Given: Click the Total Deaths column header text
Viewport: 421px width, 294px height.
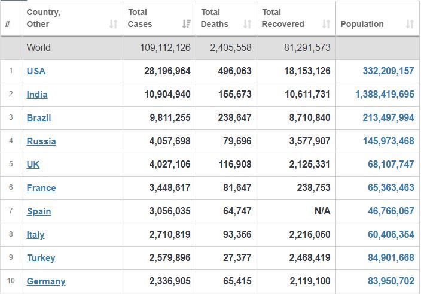Looking at the screenshot, I should point(215,18).
